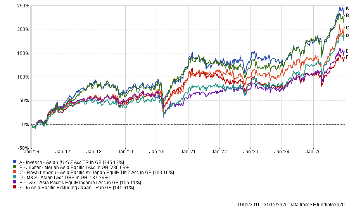Image resolution: width=349 pixels, height=207 pixels.
Task: Click the 250% y-axis label
Action: pos(23,6)
